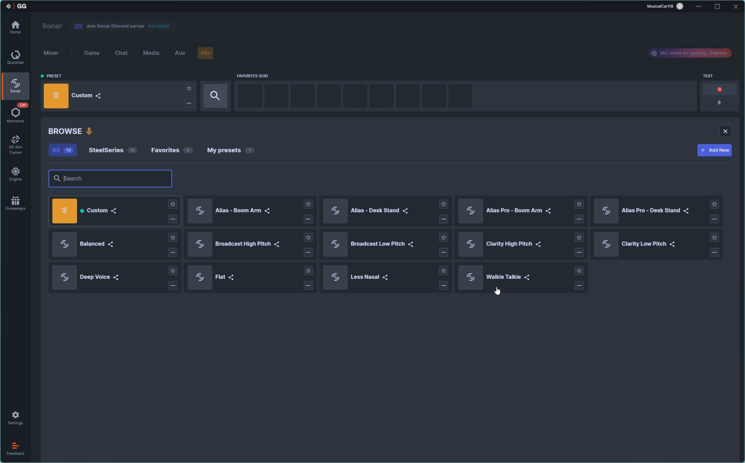Start mic test recording
745x463 pixels.
(x=719, y=89)
